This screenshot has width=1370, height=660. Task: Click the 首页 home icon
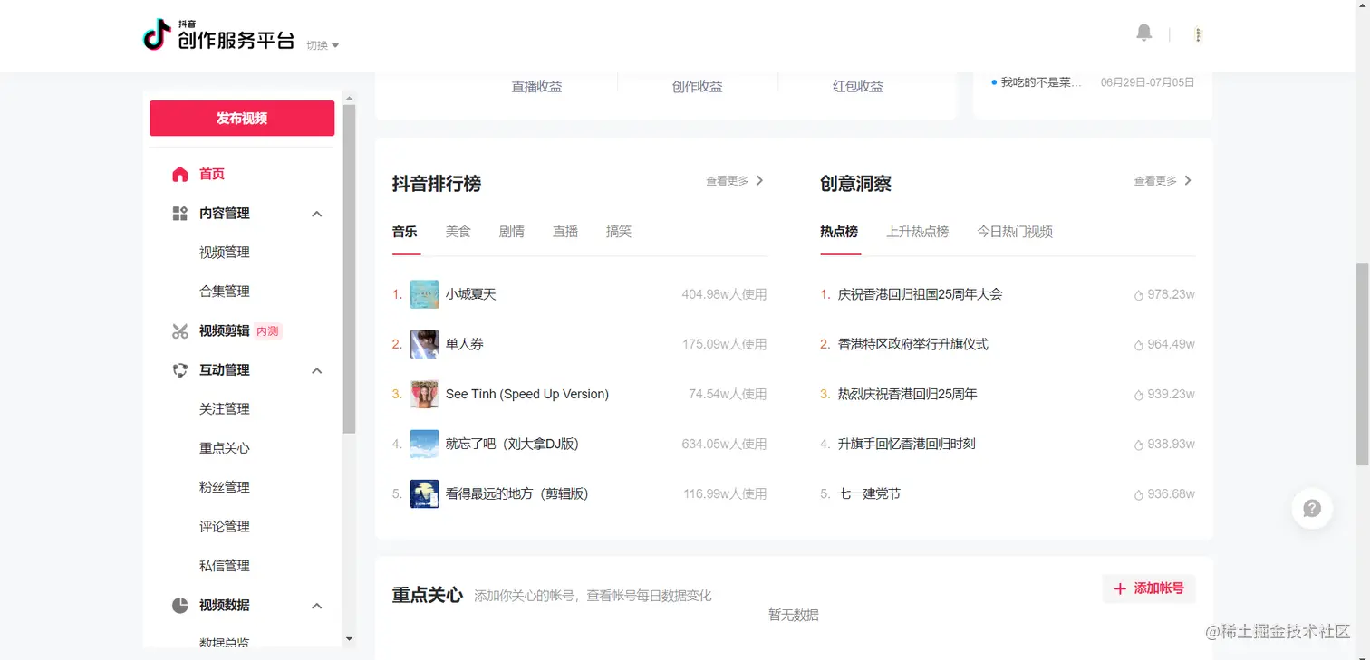pyautogui.click(x=180, y=174)
